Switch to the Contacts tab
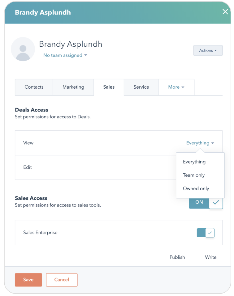This screenshot has height=296, width=234. pyautogui.click(x=34, y=87)
